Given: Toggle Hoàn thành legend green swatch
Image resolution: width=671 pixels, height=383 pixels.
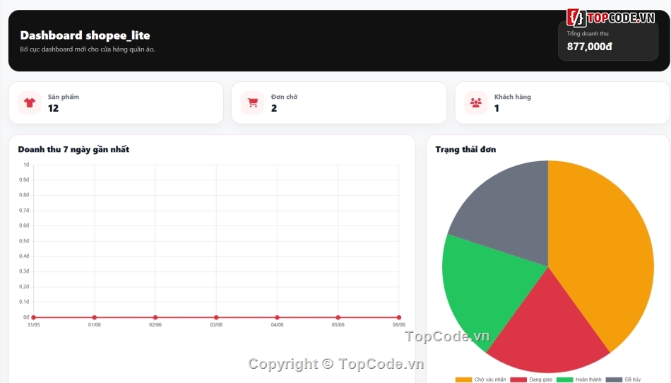Looking at the screenshot, I should click(564, 379).
